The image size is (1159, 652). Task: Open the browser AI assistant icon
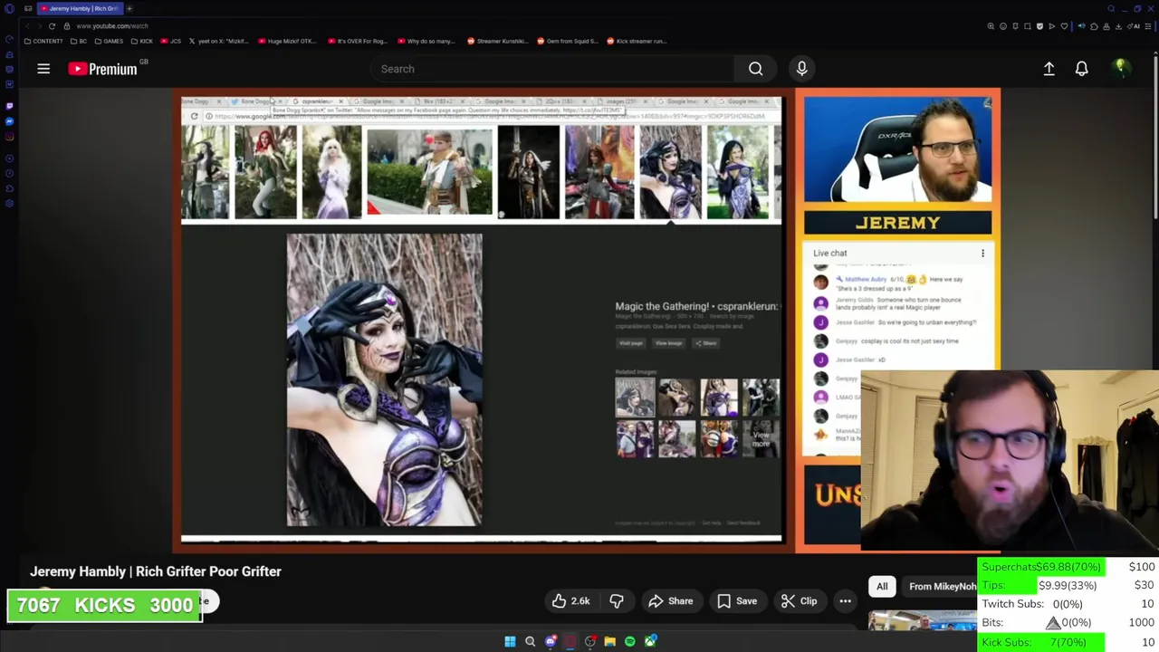click(x=1133, y=26)
